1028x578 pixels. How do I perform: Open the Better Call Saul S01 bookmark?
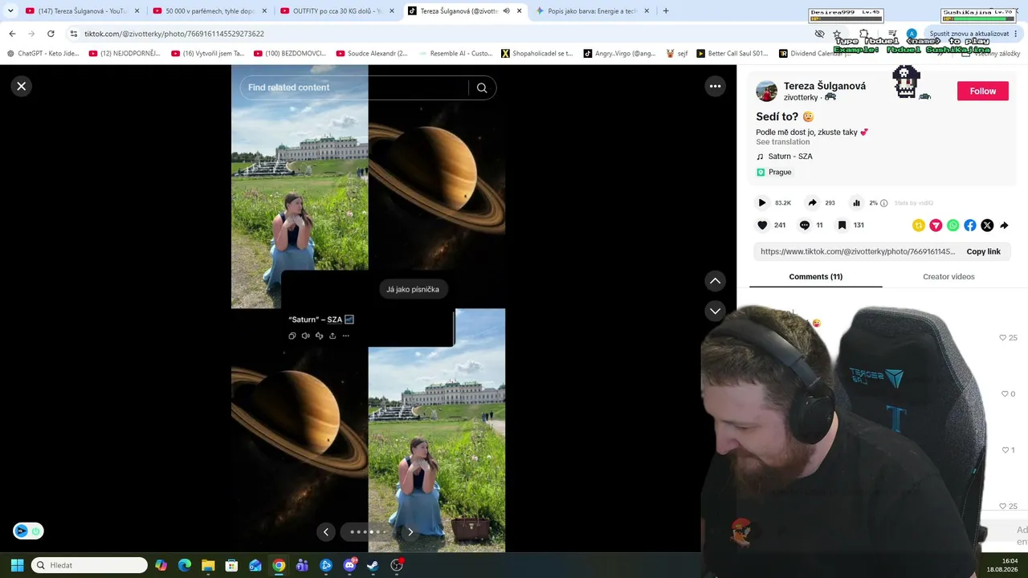(732, 54)
